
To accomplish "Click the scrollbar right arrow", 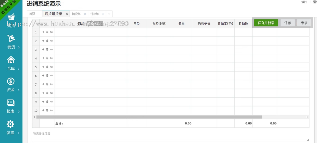I will click(x=307, y=117).
